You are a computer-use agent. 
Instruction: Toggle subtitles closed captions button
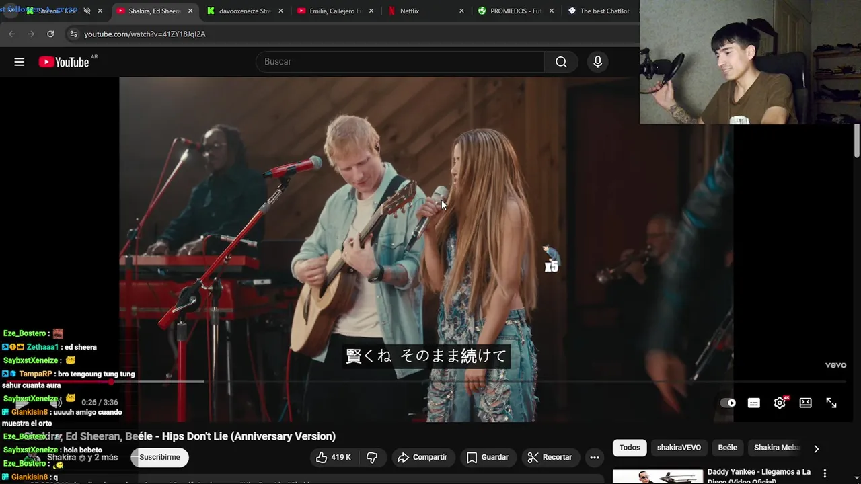(754, 403)
